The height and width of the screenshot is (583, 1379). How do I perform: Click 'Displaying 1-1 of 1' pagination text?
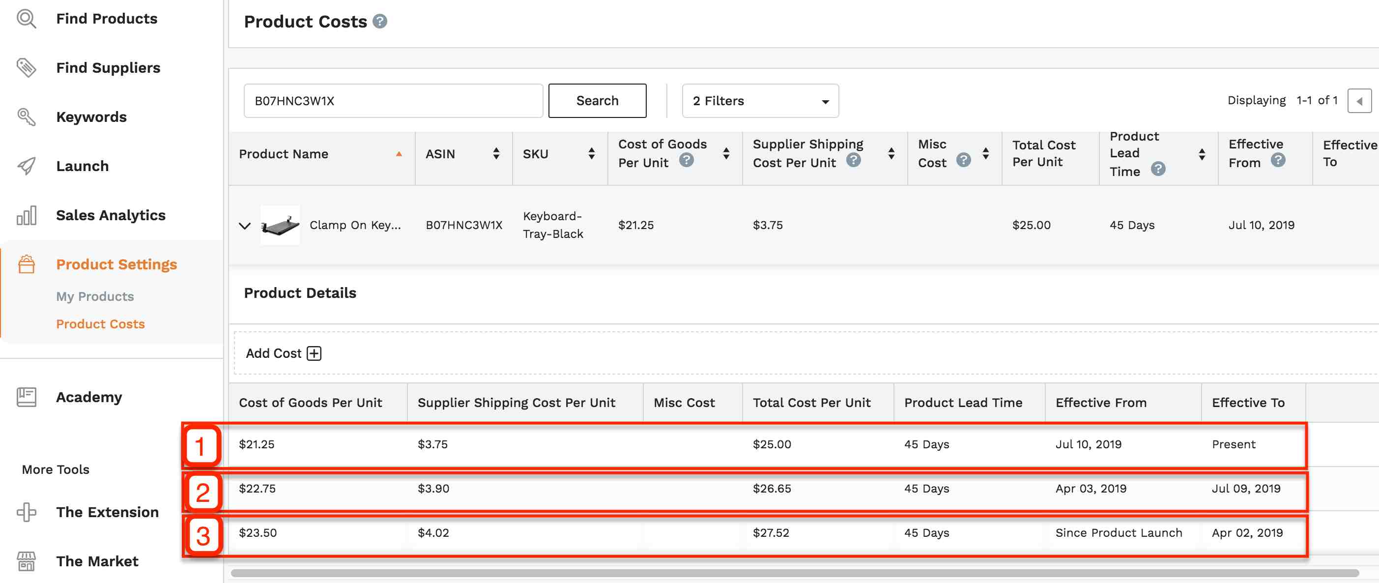[x=1282, y=101]
